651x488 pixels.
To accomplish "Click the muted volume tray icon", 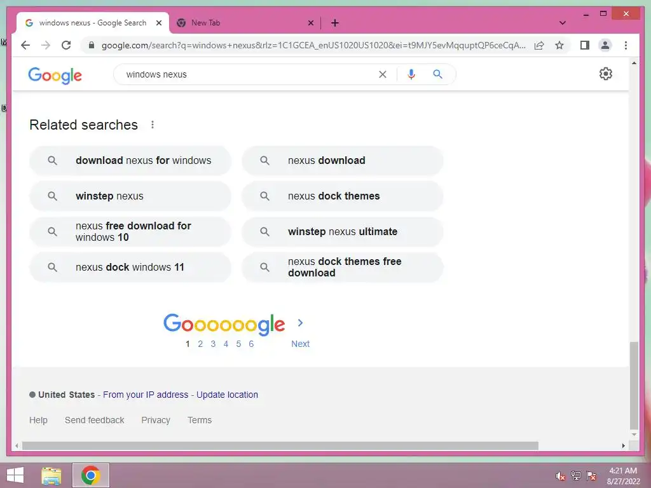I will click(x=560, y=476).
